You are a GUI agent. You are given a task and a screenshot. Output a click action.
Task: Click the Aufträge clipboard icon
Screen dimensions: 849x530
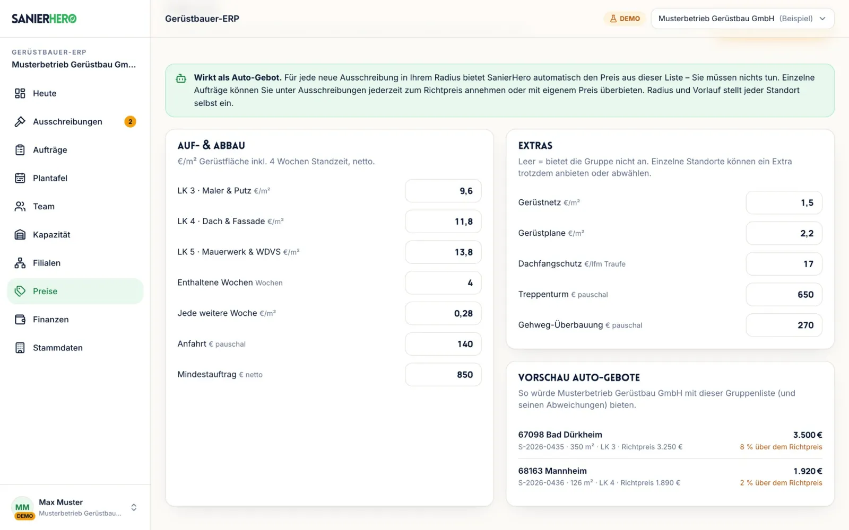[20, 150]
